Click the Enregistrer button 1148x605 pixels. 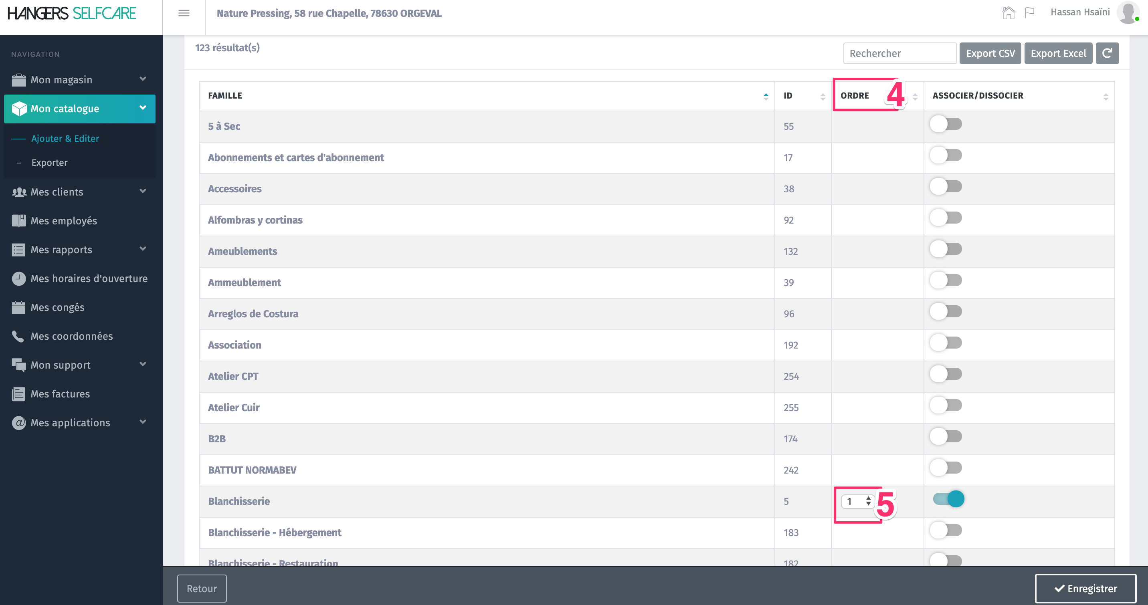[1085, 589]
